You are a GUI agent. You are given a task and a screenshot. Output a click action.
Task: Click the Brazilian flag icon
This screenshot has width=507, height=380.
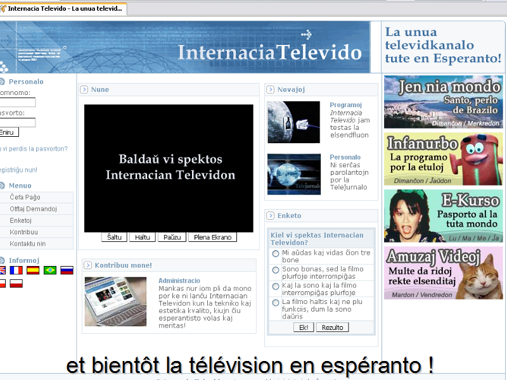click(x=49, y=270)
